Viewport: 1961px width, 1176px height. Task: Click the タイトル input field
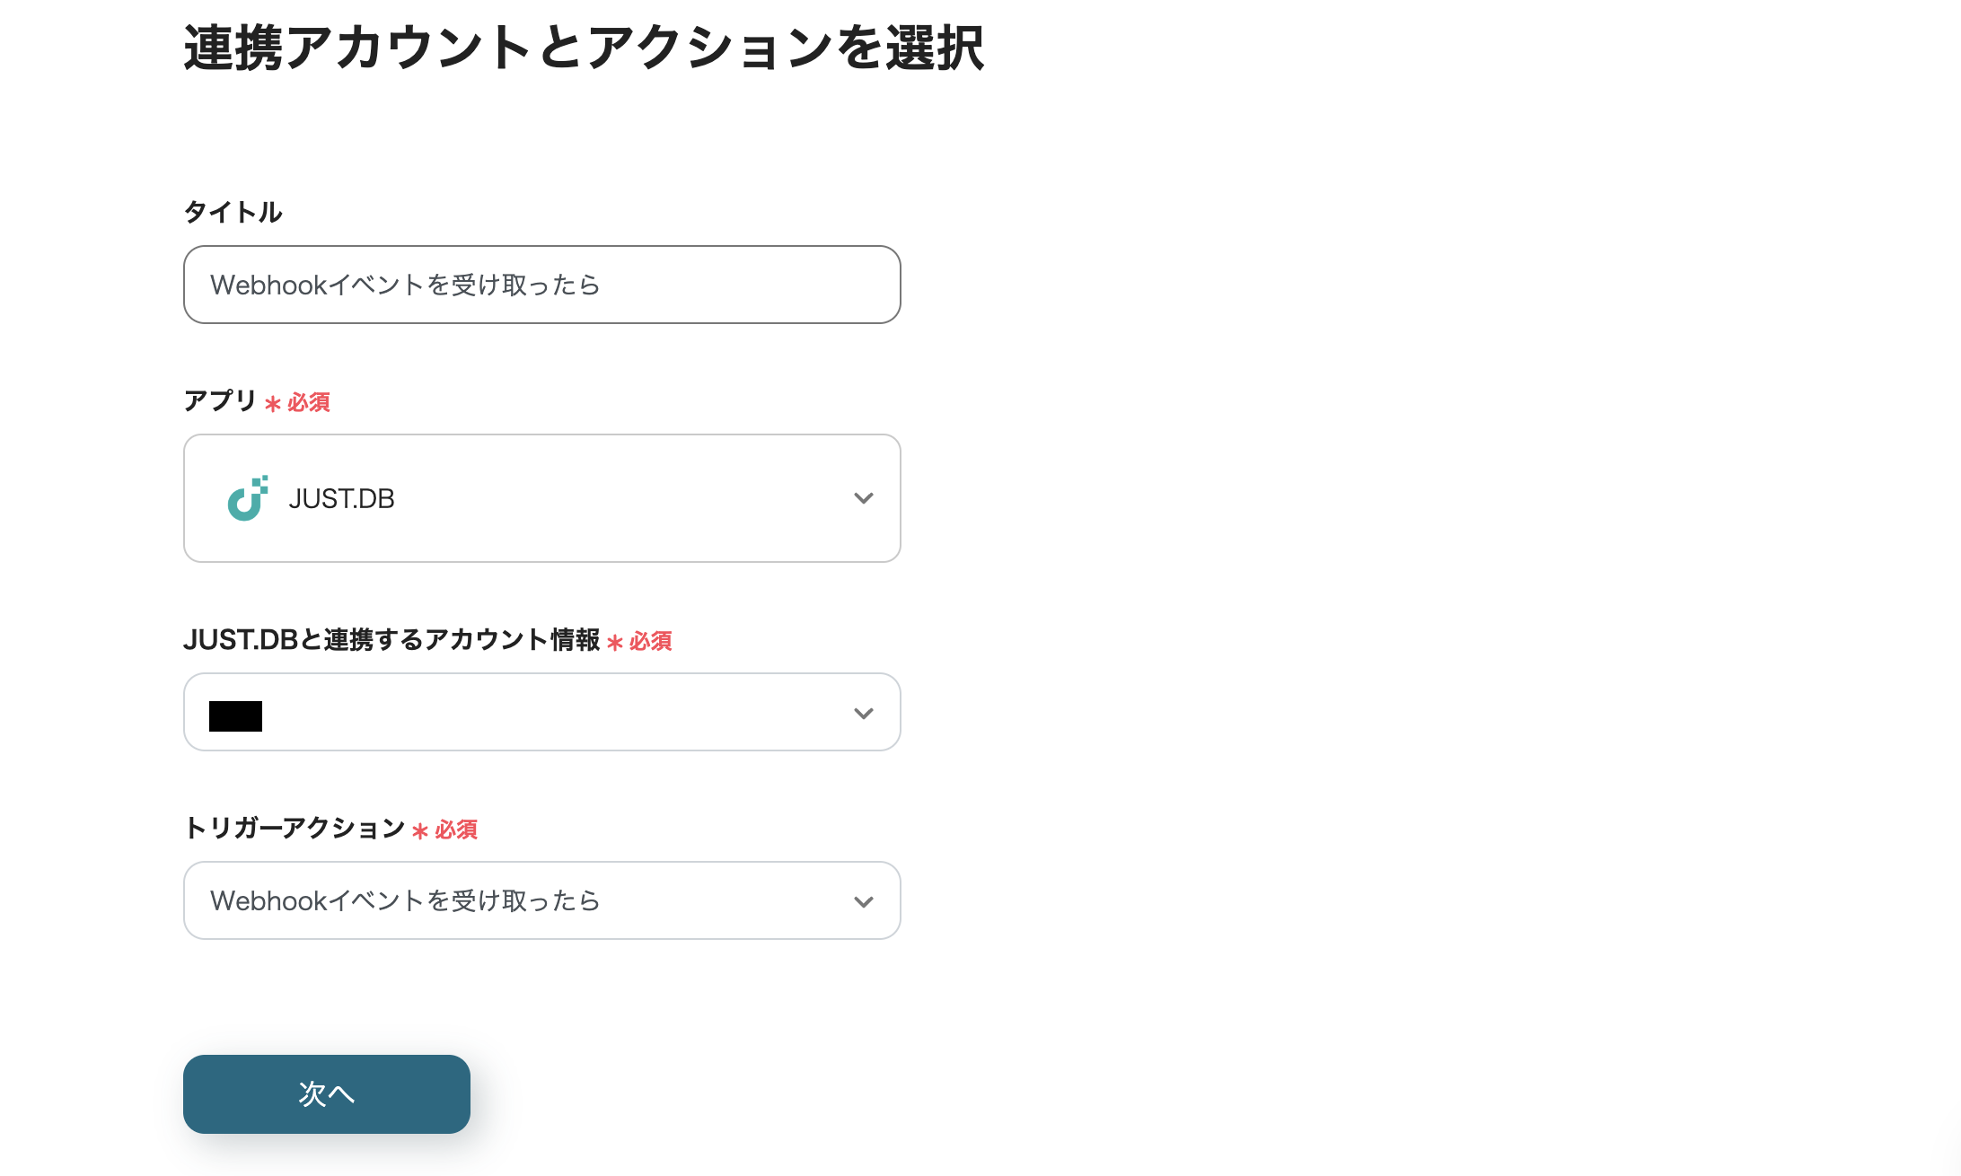(541, 285)
